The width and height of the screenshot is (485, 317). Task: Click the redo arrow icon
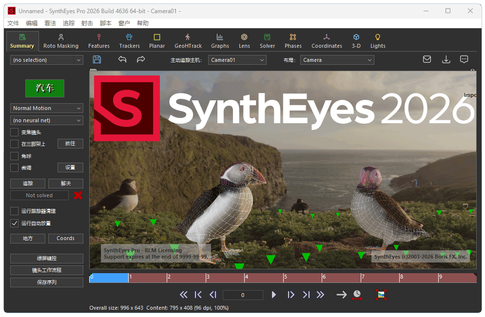click(141, 59)
